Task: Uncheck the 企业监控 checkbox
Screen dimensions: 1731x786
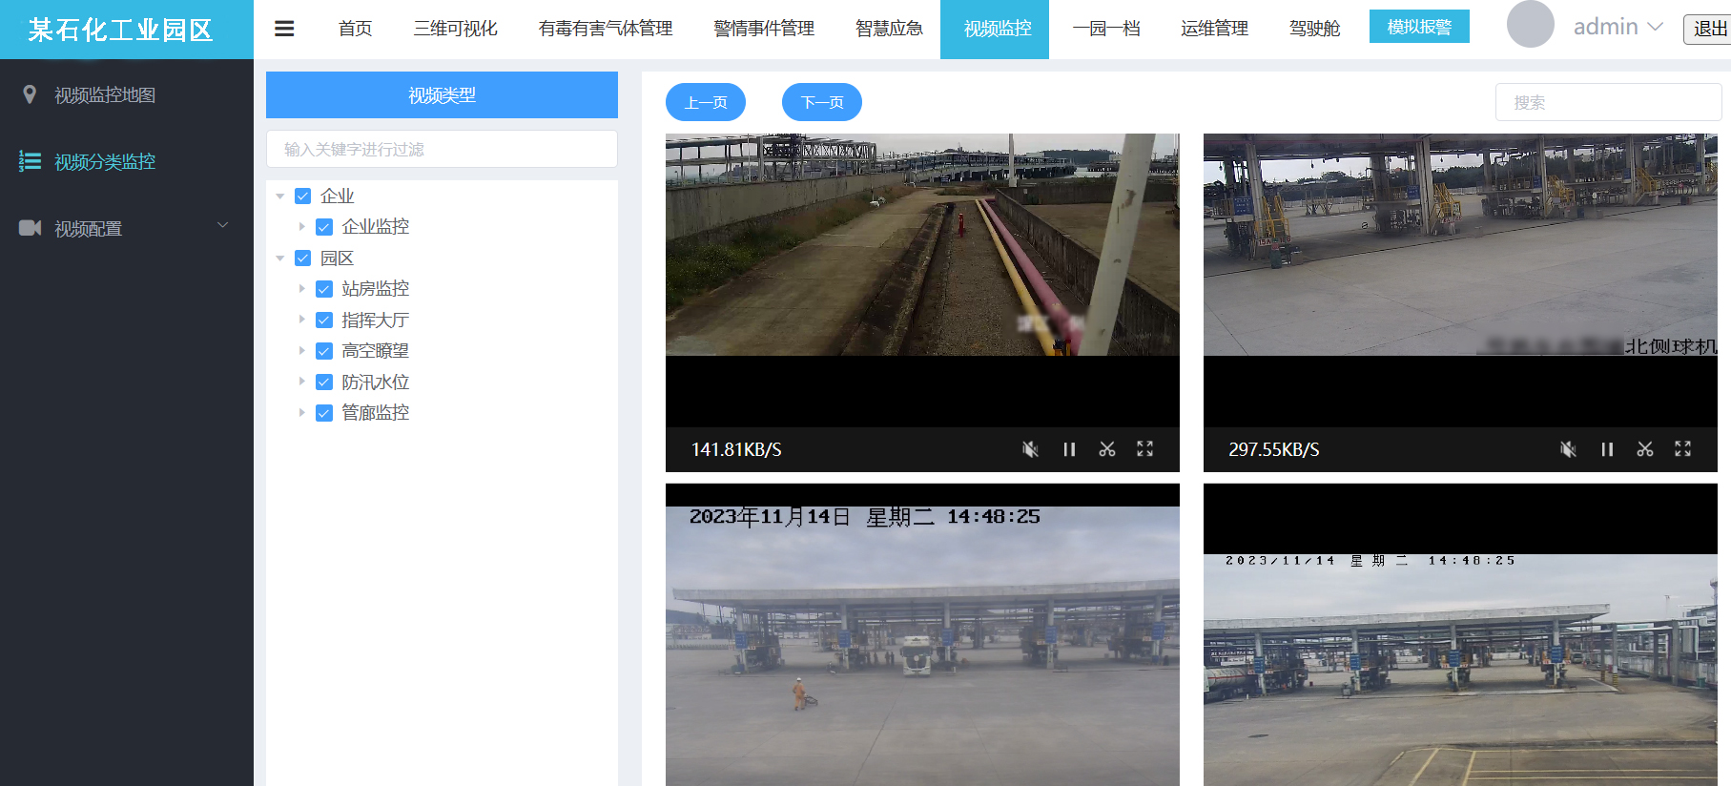Action: 324,227
